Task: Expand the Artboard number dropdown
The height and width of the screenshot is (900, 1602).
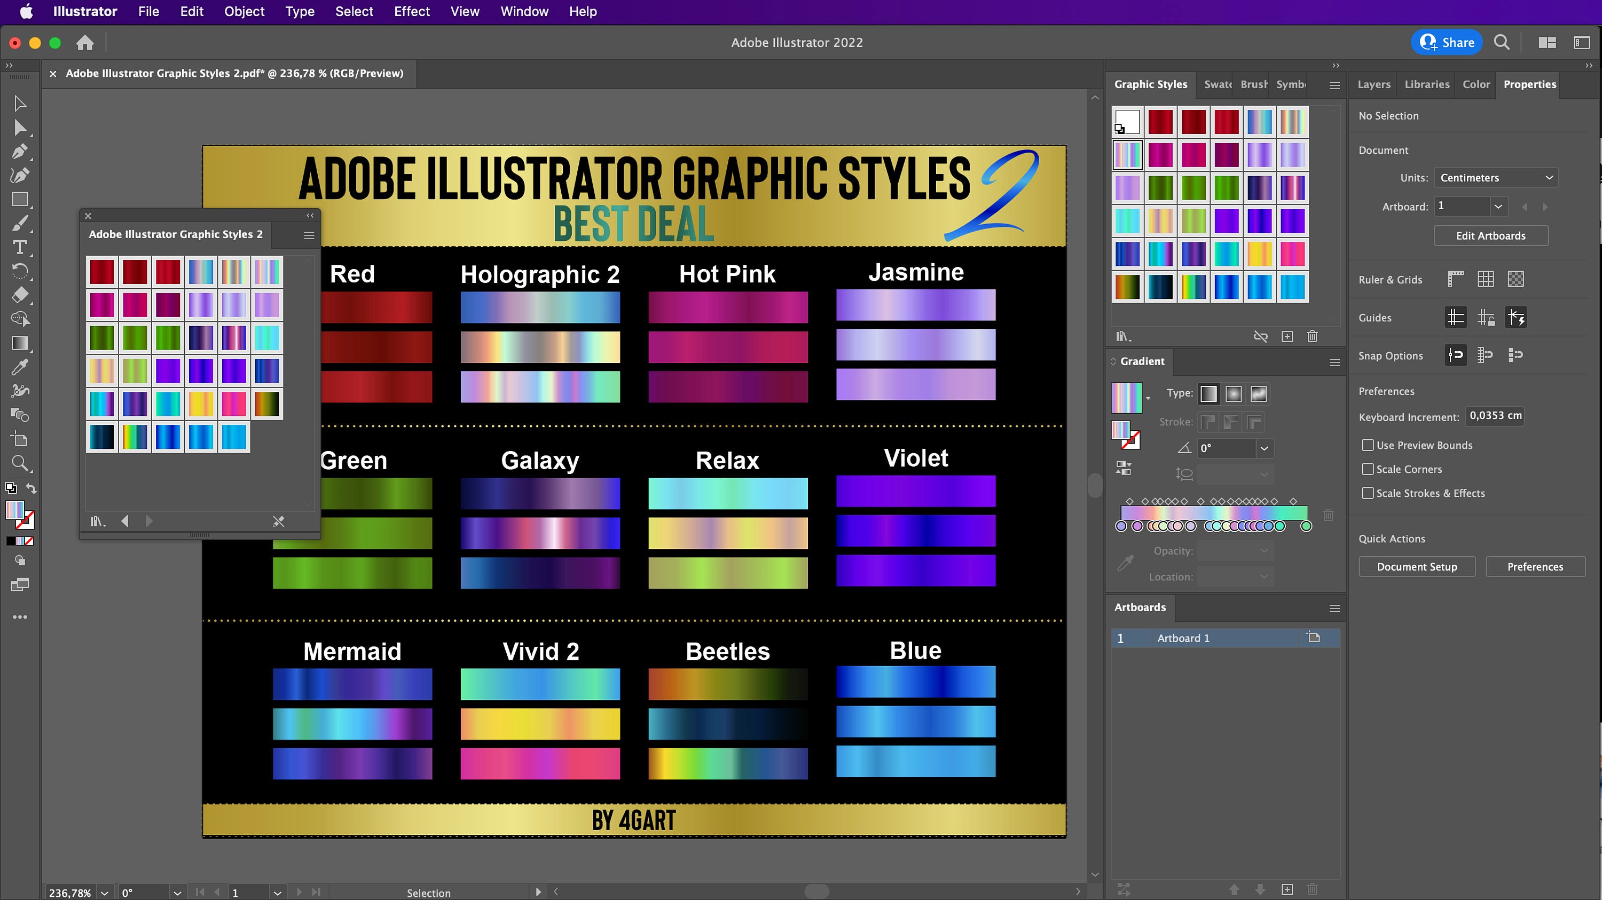Action: coord(1499,207)
